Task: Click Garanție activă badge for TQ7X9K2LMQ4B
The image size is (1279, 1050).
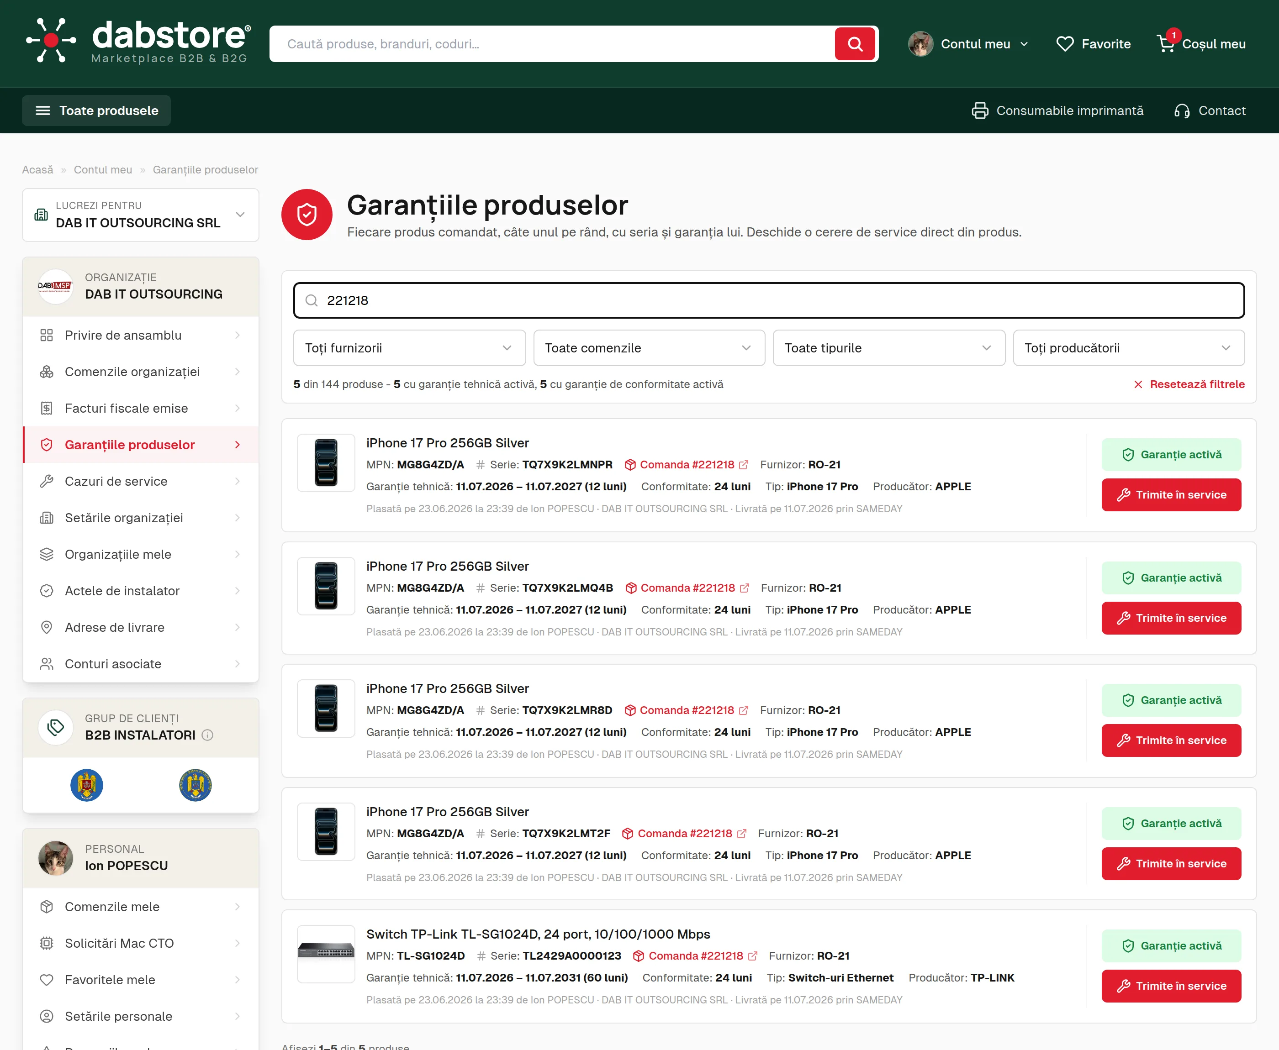Action: pyautogui.click(x=1171, y=577)
